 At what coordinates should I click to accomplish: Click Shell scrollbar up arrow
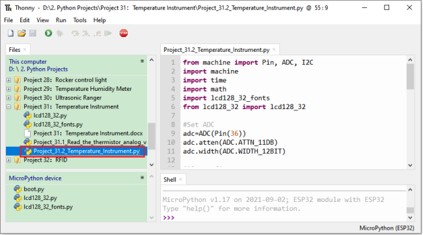pyautogui.click(x=411, y=190)
